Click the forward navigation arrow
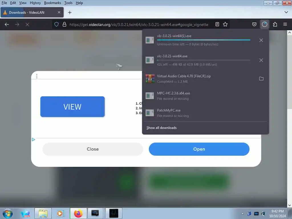292x219 pixels. coord(17,25)
